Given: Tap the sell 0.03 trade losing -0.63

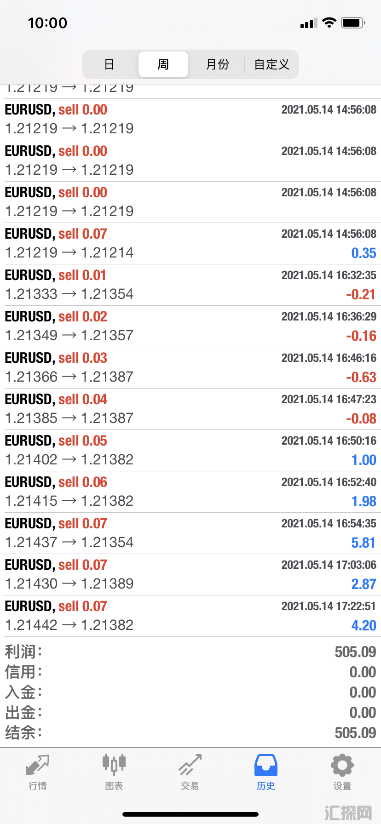Looking at the screenshot, I should 190,368.
